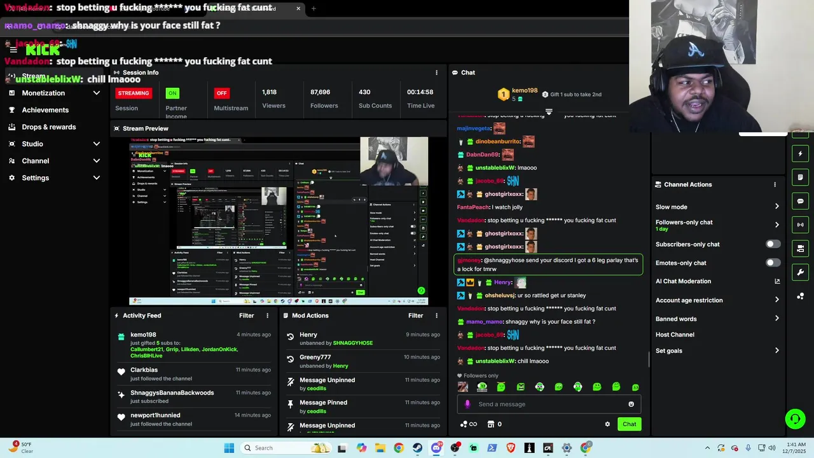814x458 pixels.
Task: Click the Steam taskbar icon
Action: click(x=417, y=448)
